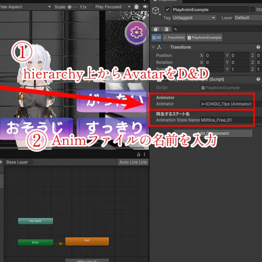Click the Base Layer breadcrumb

click(x=17, y=162)
